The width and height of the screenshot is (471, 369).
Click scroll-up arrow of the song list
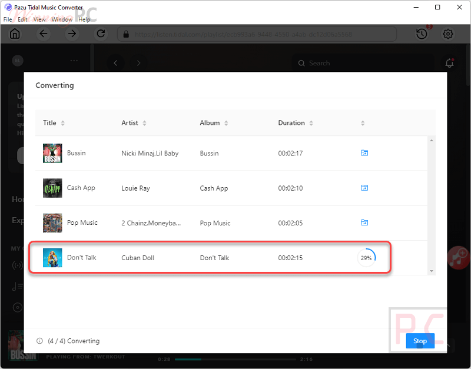(x=432, y=141)
